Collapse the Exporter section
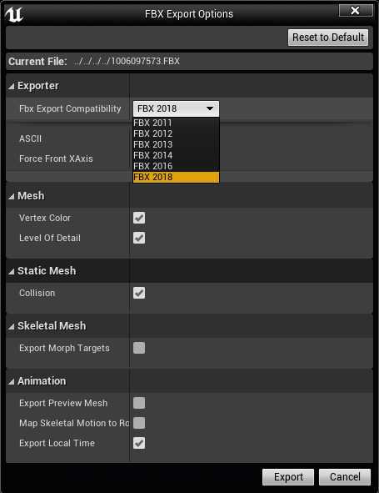 pos(12,86)
